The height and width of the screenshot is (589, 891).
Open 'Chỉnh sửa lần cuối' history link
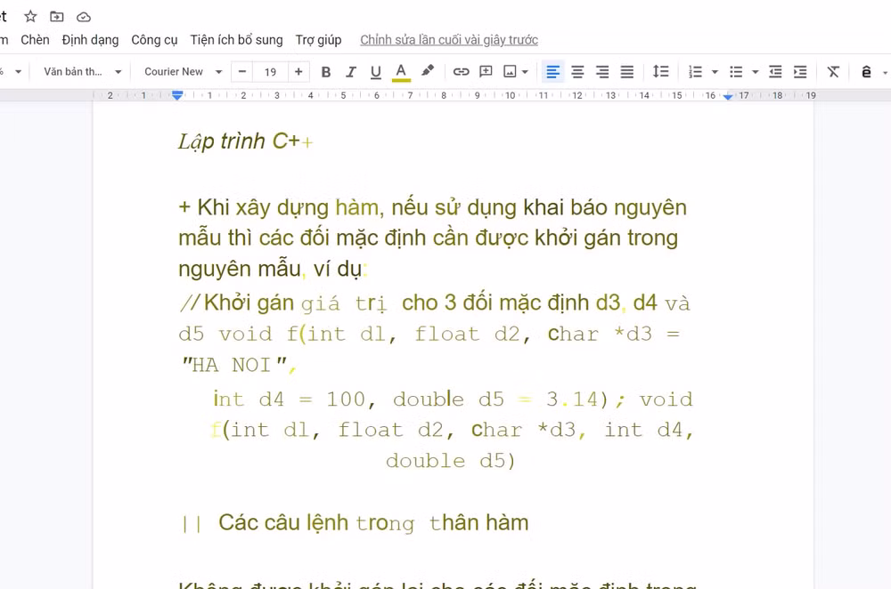pyautogui.click(x=449, y=40)
